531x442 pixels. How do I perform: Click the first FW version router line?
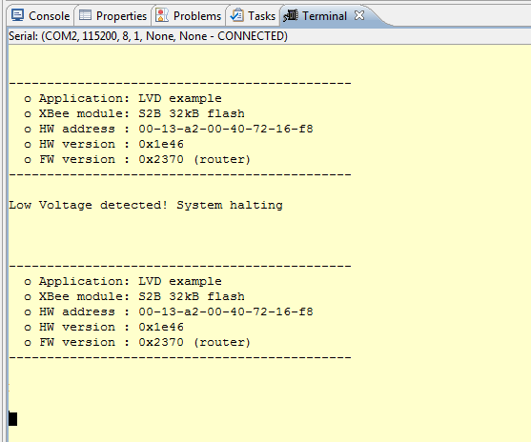pyautogui.click(x=137, y=159)
